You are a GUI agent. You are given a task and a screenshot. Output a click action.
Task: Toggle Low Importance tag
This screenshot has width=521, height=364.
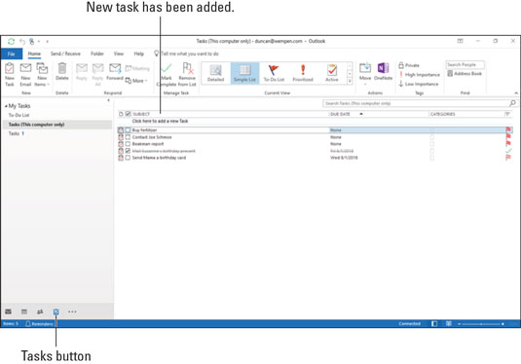[419, 84]
